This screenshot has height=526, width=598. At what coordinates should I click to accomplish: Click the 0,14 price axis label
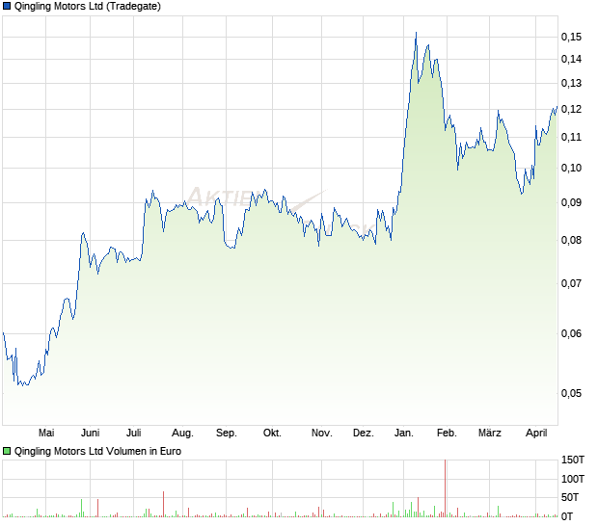(x=571, y=59)
